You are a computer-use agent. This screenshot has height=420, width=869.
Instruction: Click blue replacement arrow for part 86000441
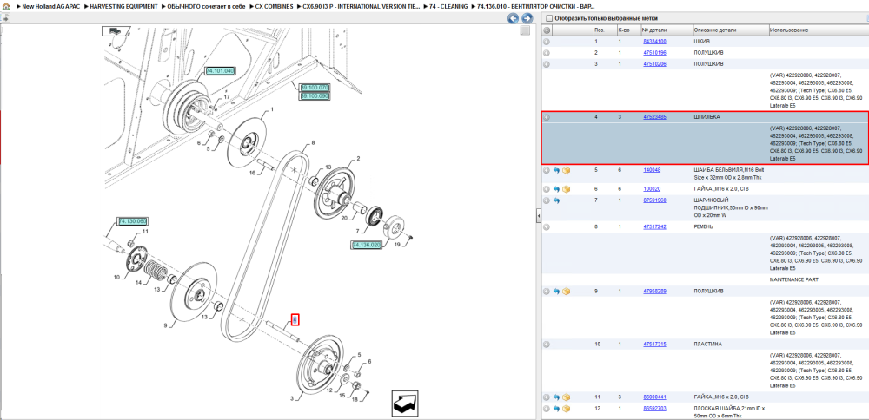click(556, 397)
